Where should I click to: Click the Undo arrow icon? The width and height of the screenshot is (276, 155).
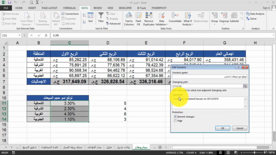16,3
